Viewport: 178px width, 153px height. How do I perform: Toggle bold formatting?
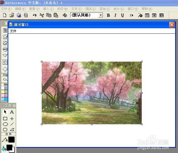108,15
